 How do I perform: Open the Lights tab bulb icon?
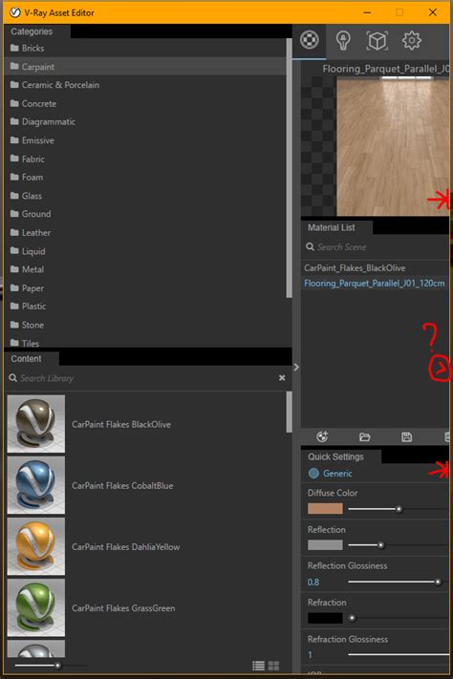343,41
